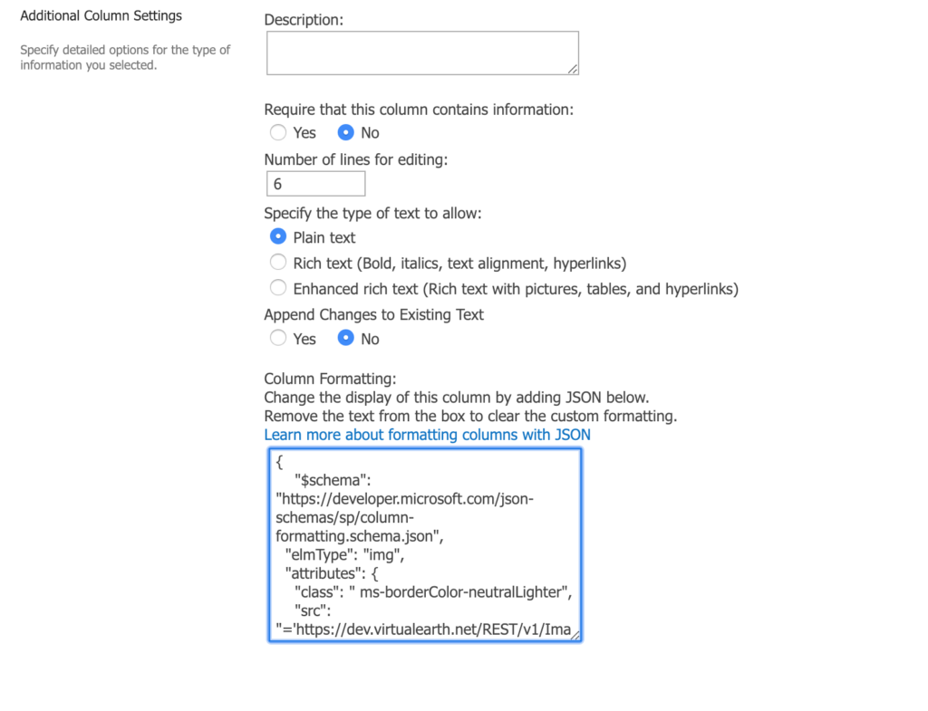Click the "Number of lines for editing:" label
This screenshot has height=711, width=928.
355,159
